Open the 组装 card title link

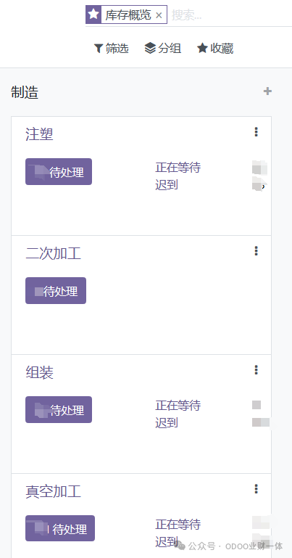[x=39, y=372]
